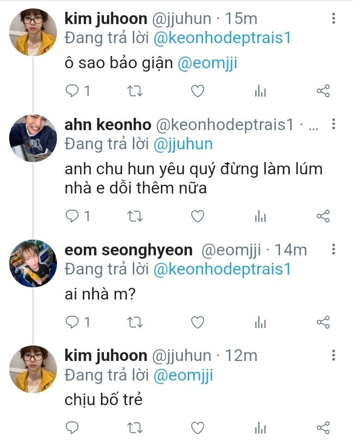This screenshot has width=353, height=441.
Task: Open @keonhodeptrais1 link in the first tweet's reply line
Action: tap(222, 38)
